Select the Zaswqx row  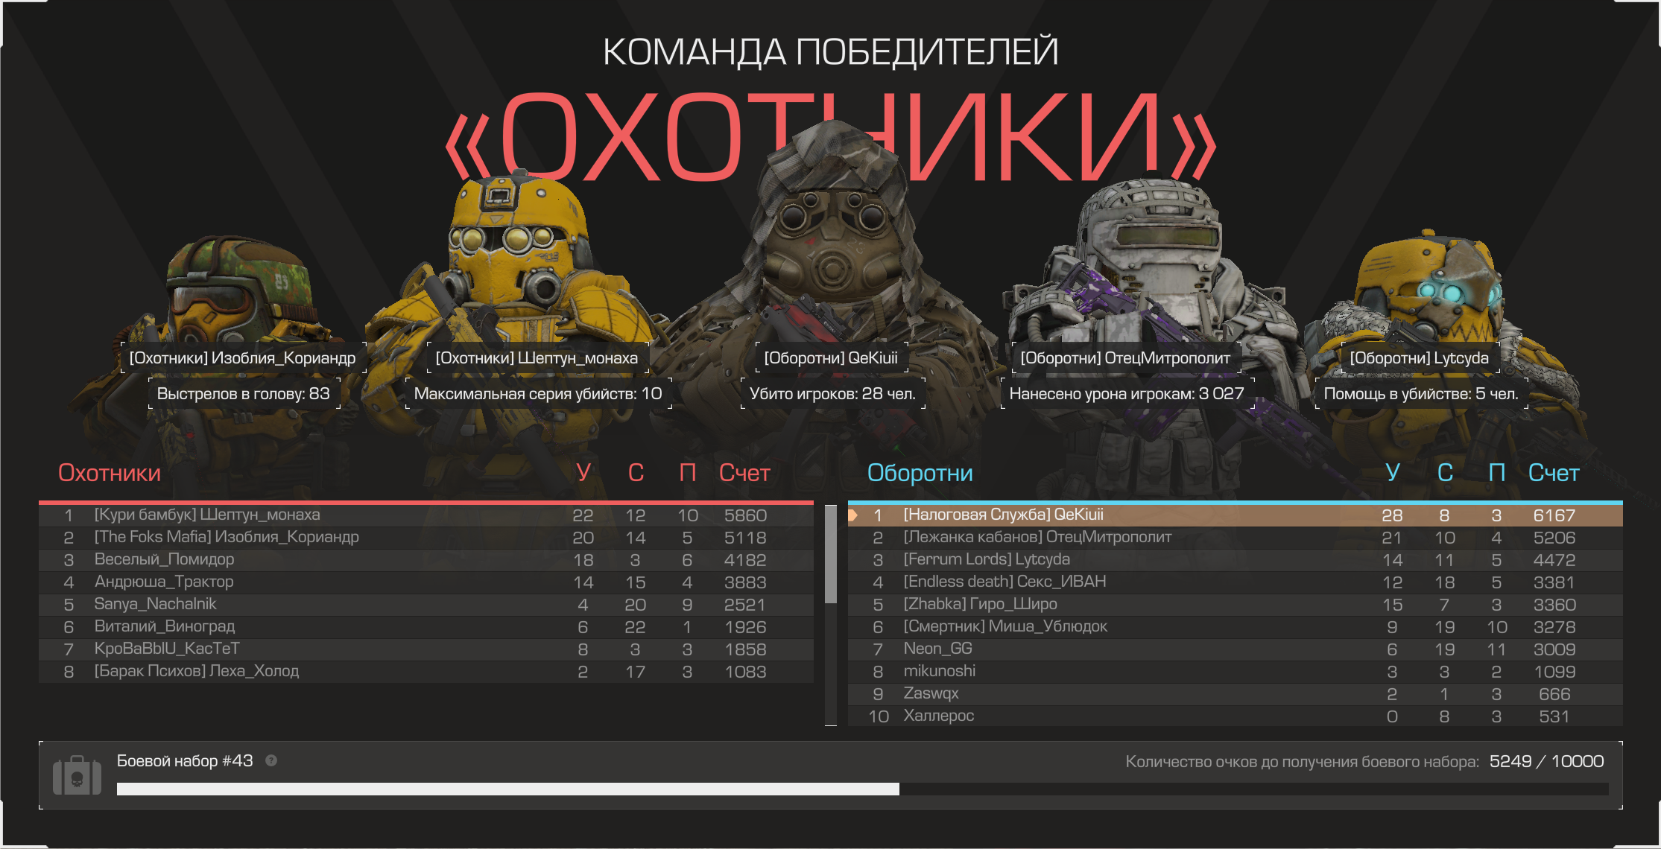pyautogui.click(x=1236, y=694)
